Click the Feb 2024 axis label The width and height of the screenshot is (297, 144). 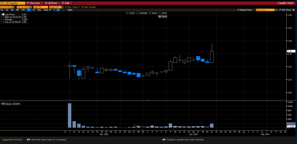click(265, 134)
